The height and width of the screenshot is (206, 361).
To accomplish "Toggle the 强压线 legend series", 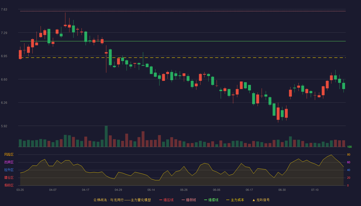I will tap(166, 200).
